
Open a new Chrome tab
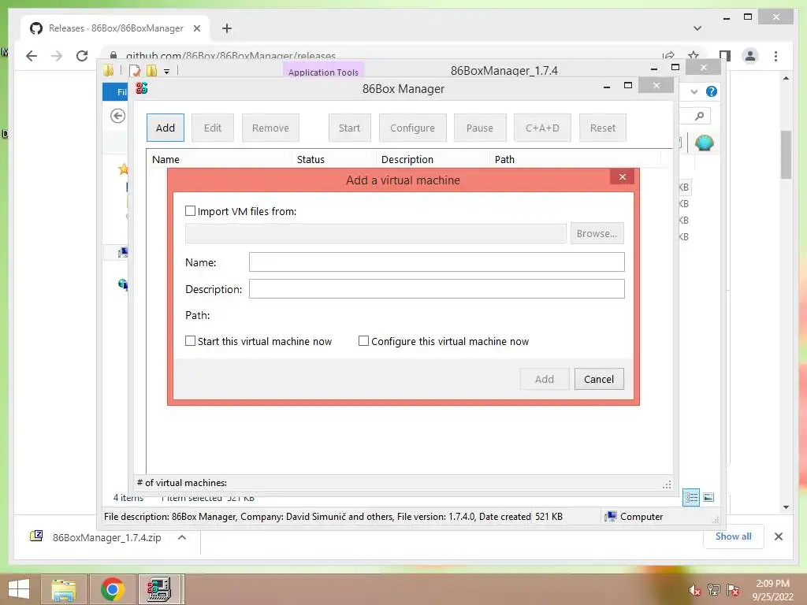point(226,28)
